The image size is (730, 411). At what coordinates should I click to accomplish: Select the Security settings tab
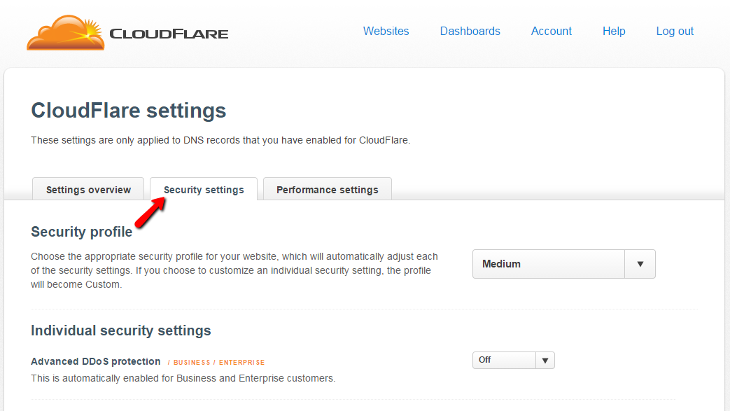point(204,189)
